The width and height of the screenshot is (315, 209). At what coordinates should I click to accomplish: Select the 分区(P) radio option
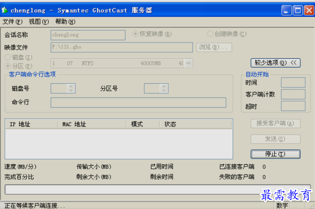pyautogui.click(x=18, y=66)
